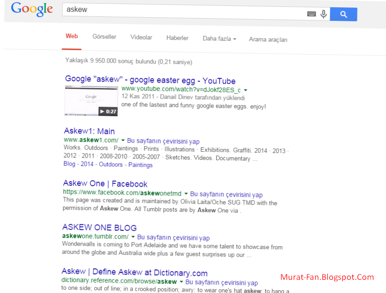Image resolution: width=386 pixels, height=293 pixels.
Task: Open the Define Askew at Dictionary.com result
Action: click(x=134, y=272)
